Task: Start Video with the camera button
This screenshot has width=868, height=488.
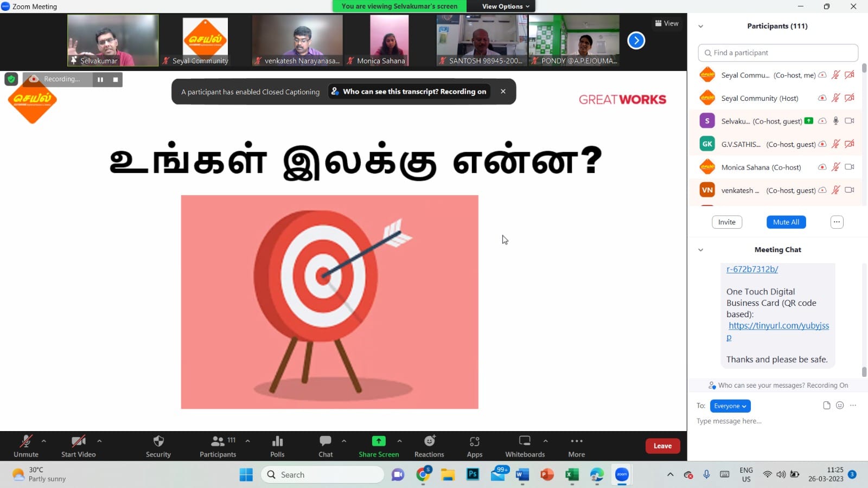Action: coord(78,441)
